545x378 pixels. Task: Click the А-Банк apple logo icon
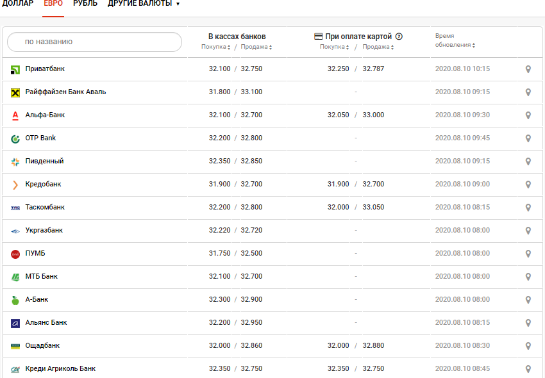point(15,300)
